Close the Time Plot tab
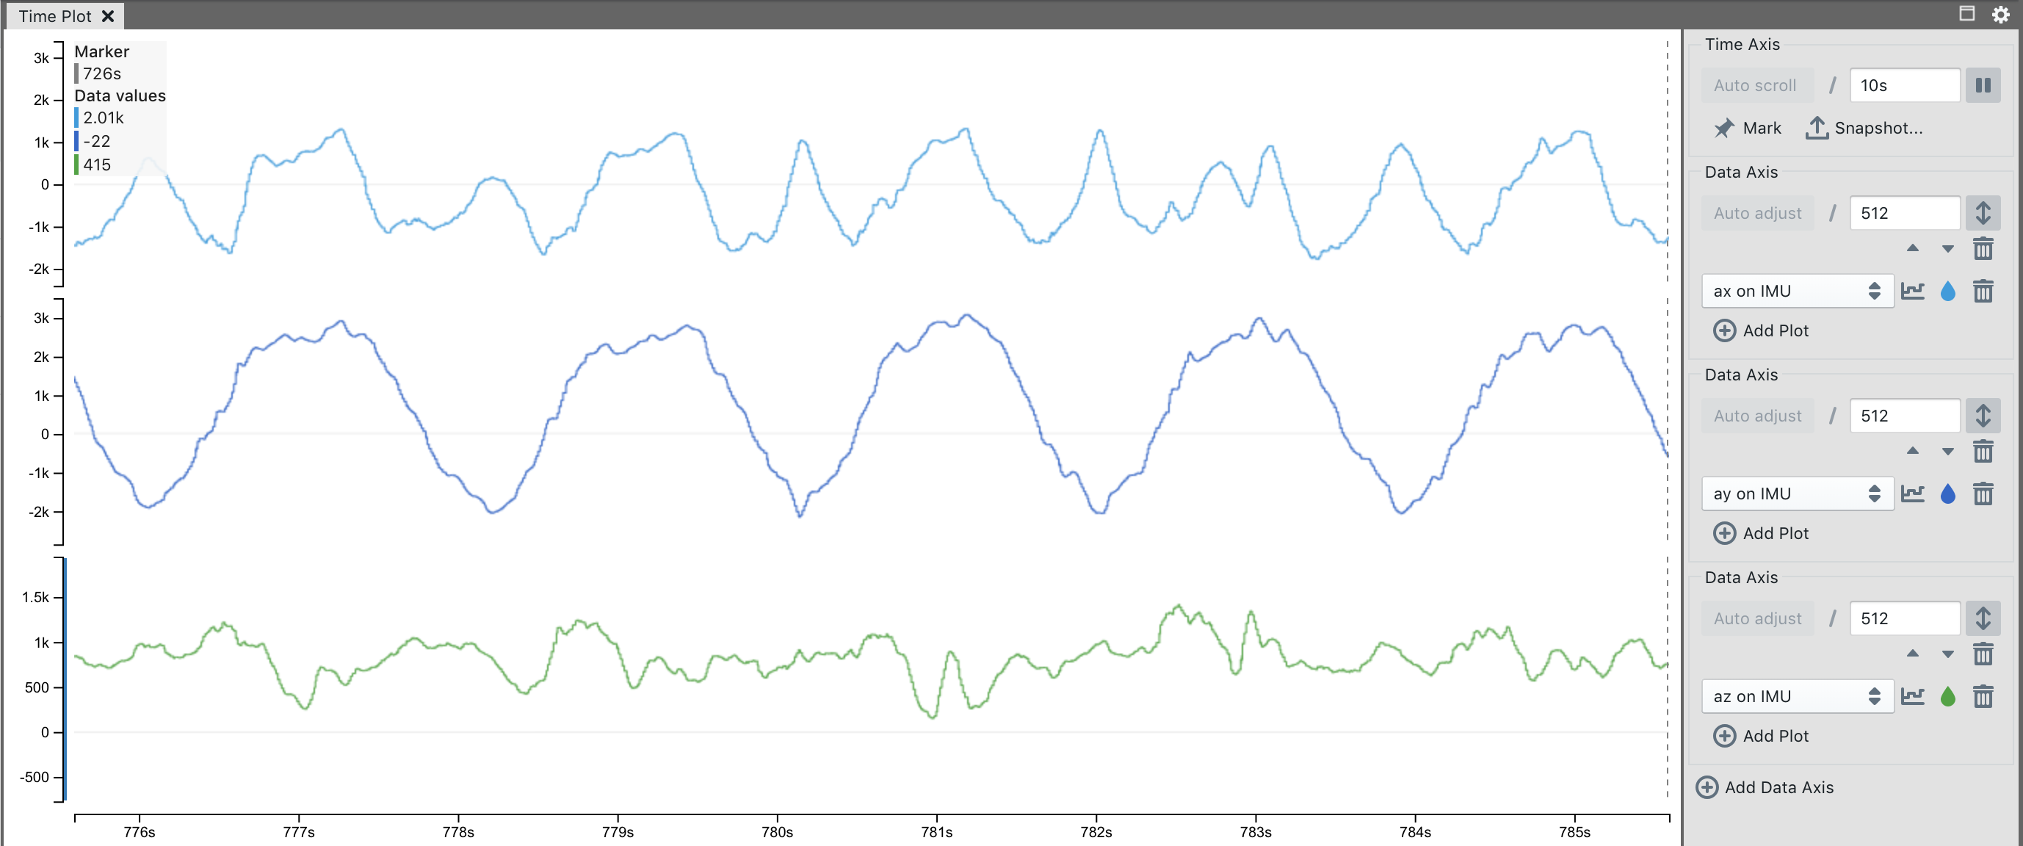The image size is (2023, 846). click(109, 15)
